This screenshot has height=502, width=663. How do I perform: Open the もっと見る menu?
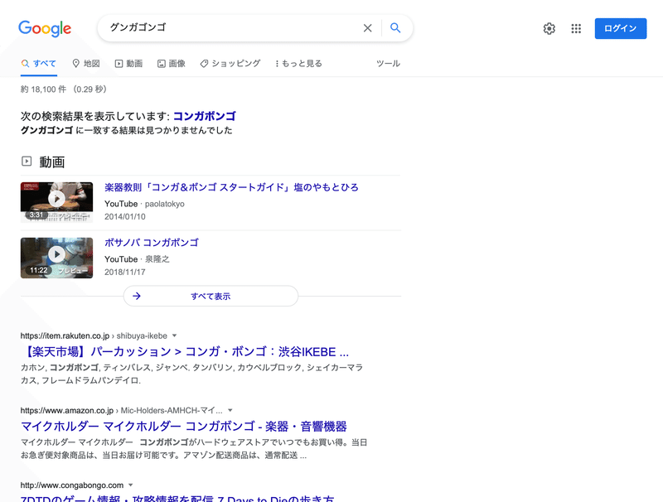pos(298,64)
